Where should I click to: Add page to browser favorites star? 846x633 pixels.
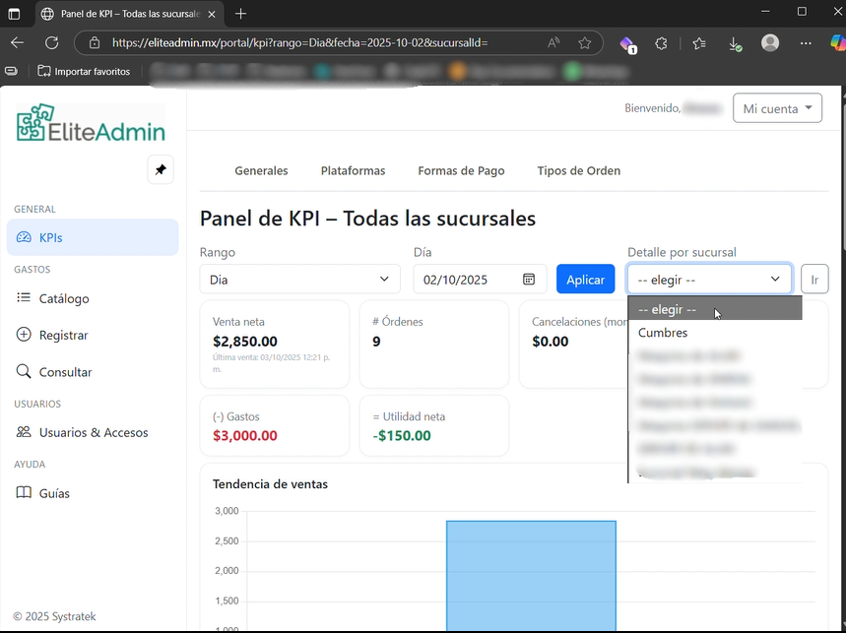(x=585, y=43)
